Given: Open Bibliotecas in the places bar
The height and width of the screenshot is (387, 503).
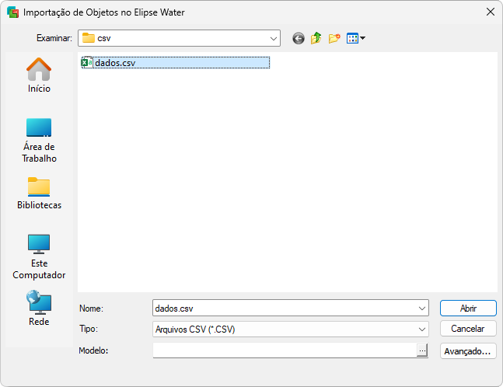Looking at the screenshot, I should click(x=39, y=193).
